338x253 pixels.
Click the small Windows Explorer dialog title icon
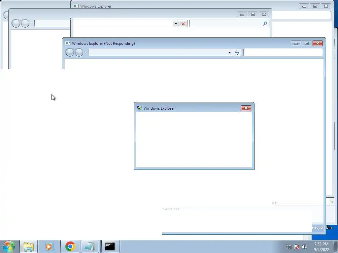click(140, 108)
